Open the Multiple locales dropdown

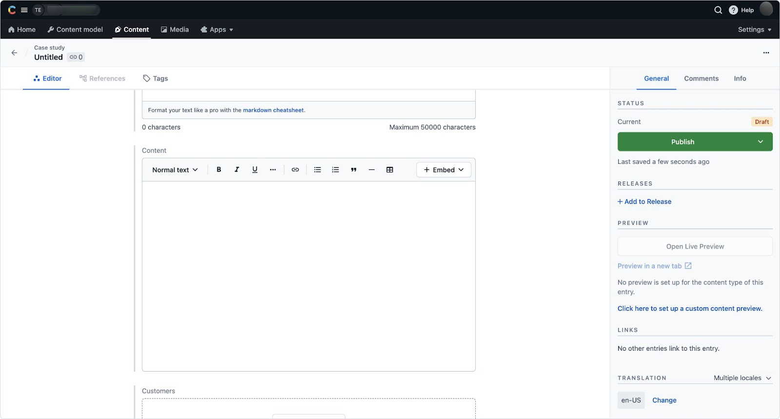click(742, 378)
